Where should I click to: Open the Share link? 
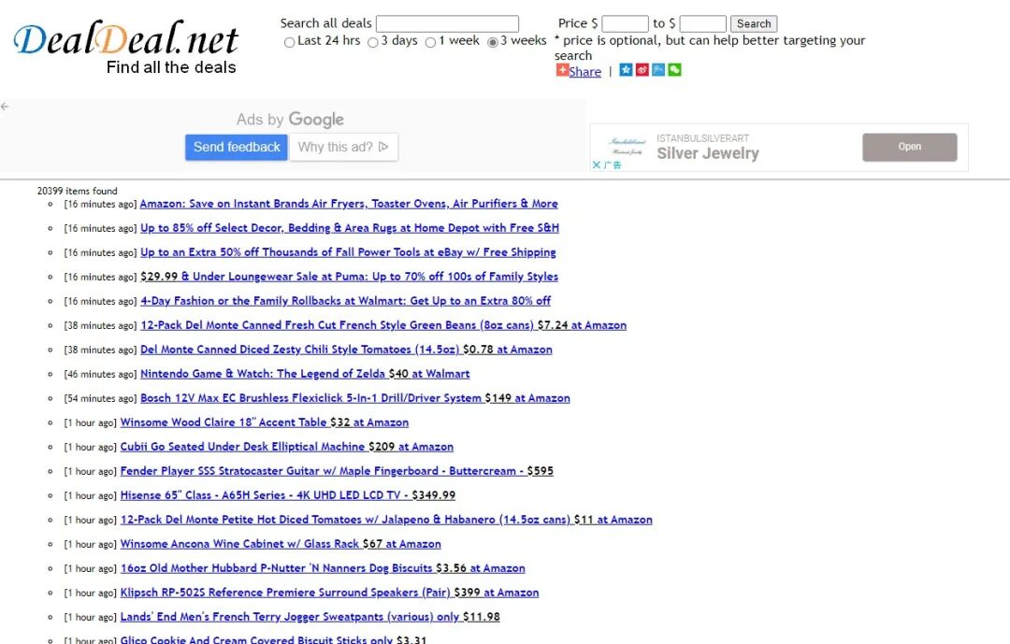click(584, 71)
